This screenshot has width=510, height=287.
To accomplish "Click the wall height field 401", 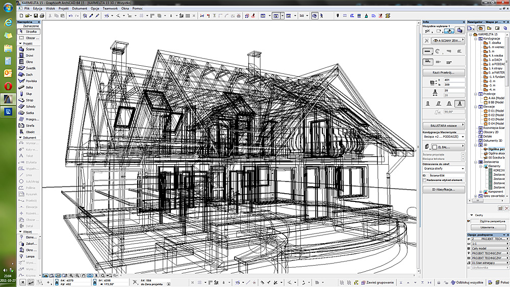I will click(454, 80).
